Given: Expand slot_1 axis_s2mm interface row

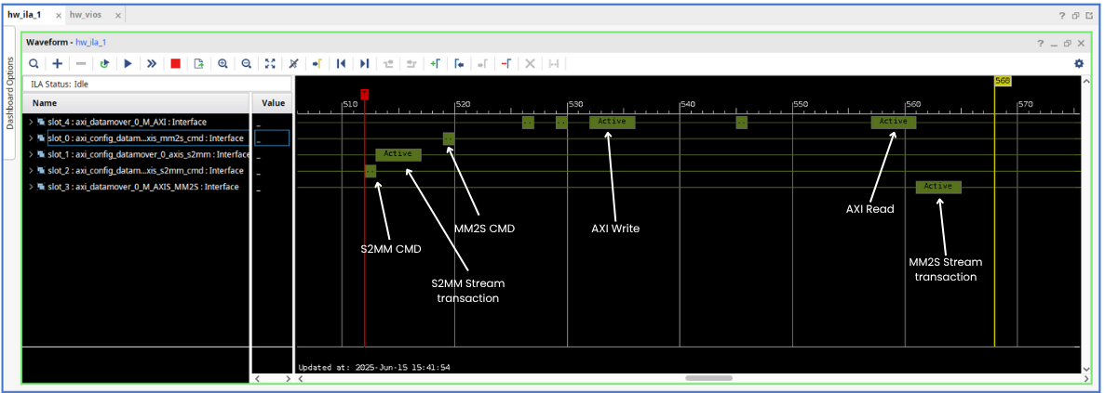Looking at the screenshot, I should [x=31, y=154].
